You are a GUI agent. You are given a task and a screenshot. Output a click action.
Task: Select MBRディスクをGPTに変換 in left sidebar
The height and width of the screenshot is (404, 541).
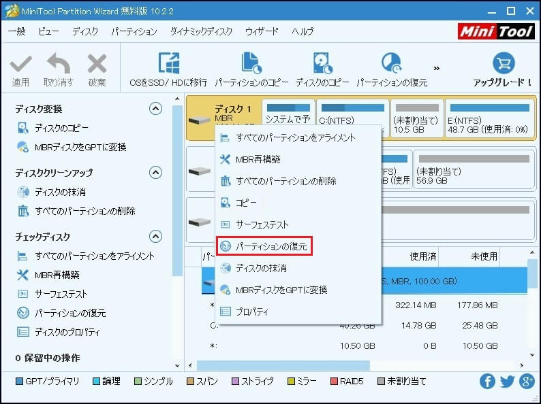[x=80, y=147]
